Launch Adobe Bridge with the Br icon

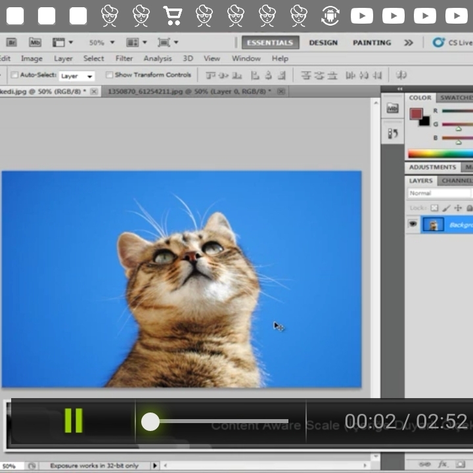(12, 42)
